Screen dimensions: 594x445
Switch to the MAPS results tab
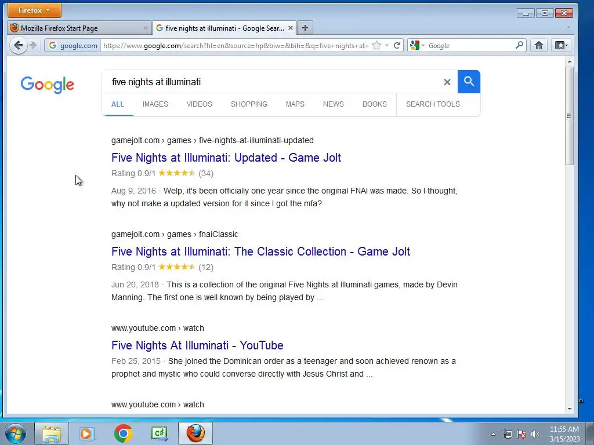[295, 104]
